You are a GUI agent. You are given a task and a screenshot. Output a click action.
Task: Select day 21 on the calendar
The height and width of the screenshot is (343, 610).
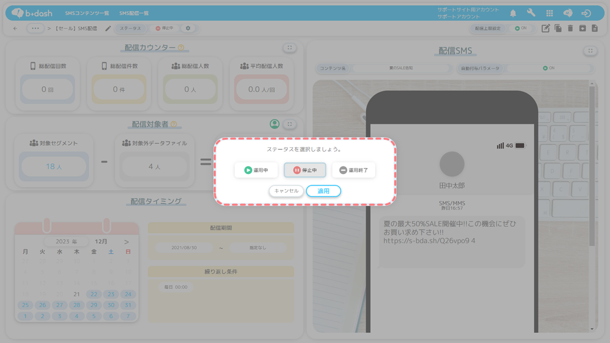click(x=77, y=294)
